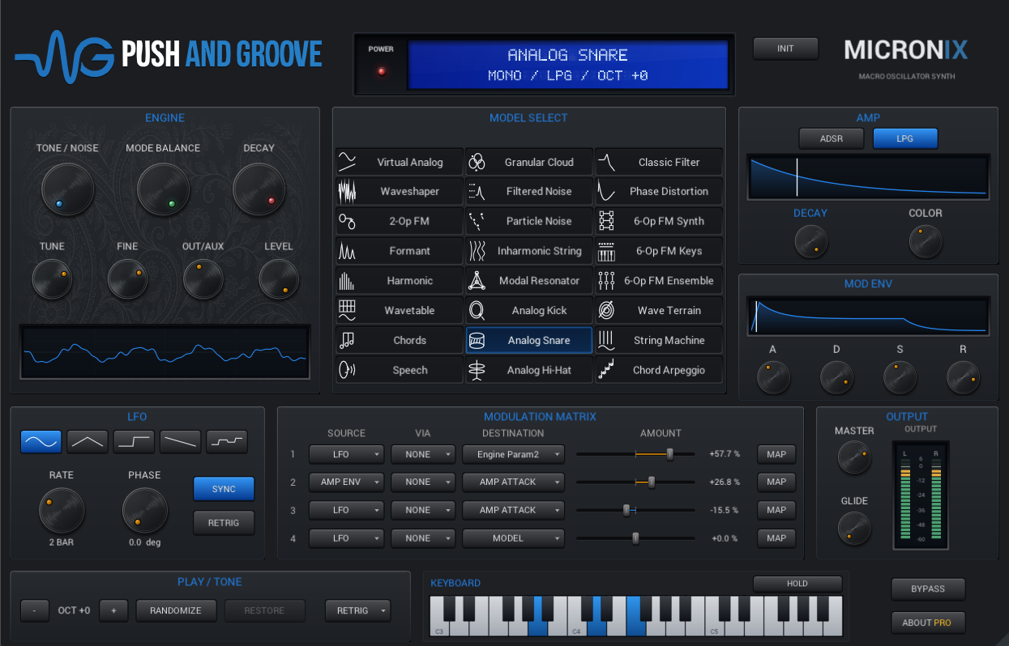The image size is (1009, 646).
Task: Select the square LFO waveform
Action: [134, 441]
